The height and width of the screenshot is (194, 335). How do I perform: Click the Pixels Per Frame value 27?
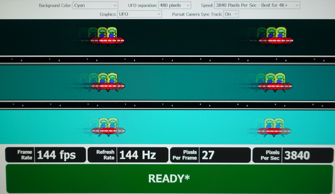[x=208, y=155]
